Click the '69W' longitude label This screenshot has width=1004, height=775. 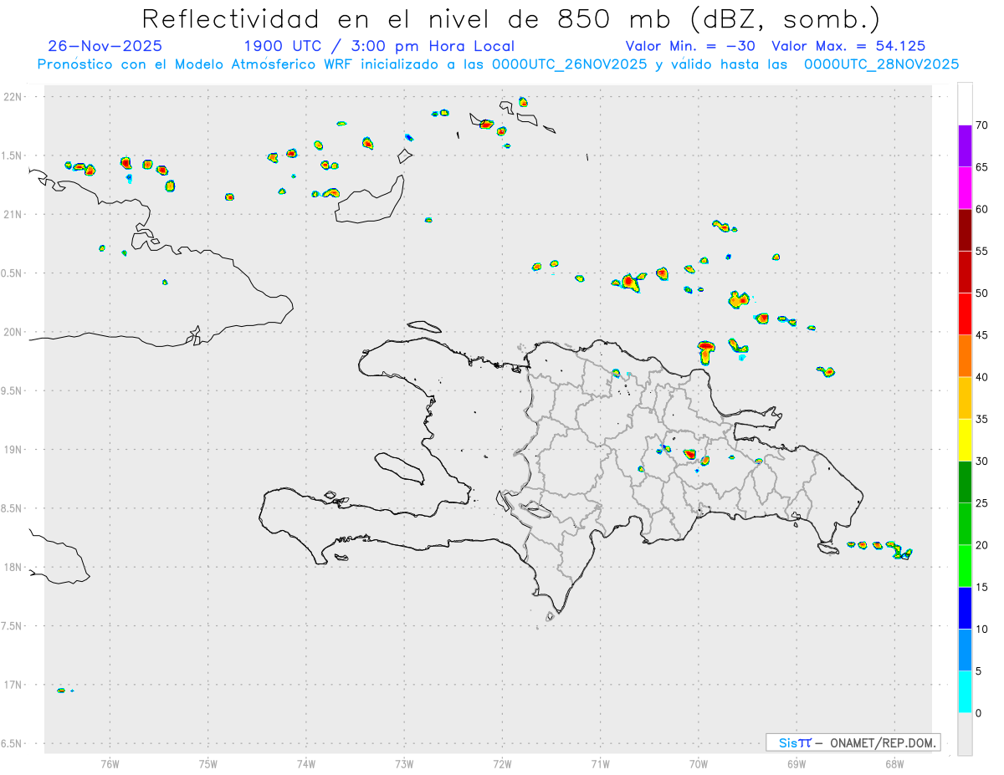point(797,763)
